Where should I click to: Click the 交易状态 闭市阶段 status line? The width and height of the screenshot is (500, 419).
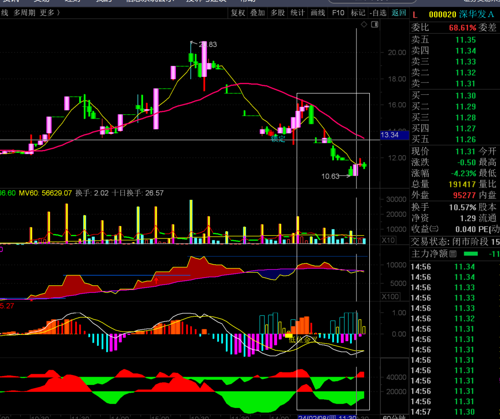455,242
